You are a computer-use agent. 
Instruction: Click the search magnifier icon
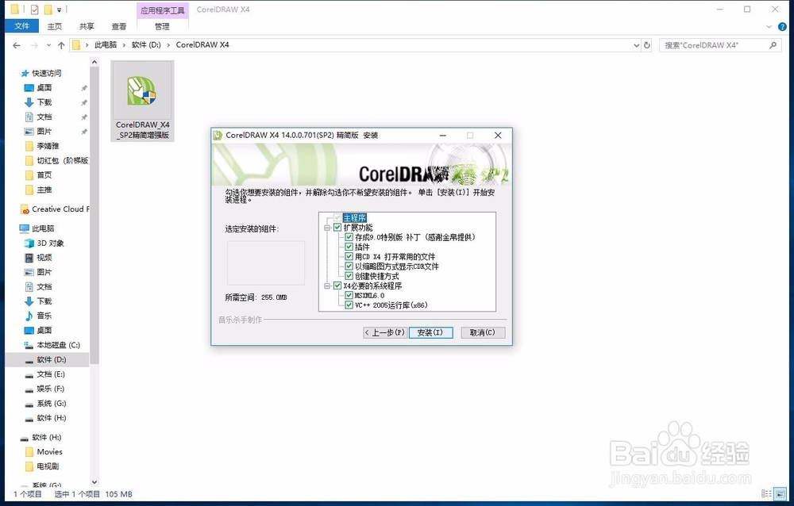tap(773, 45)
